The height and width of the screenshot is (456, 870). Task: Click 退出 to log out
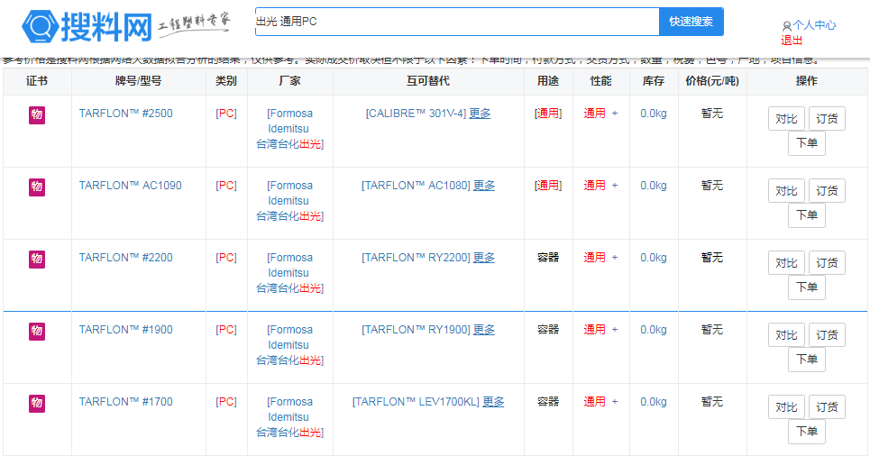(x=792, y=41)
